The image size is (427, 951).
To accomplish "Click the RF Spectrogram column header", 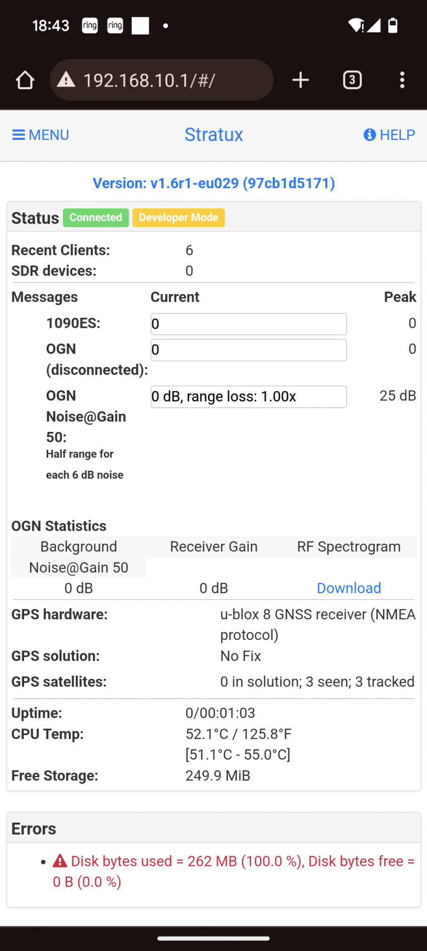I will (349, 547).
